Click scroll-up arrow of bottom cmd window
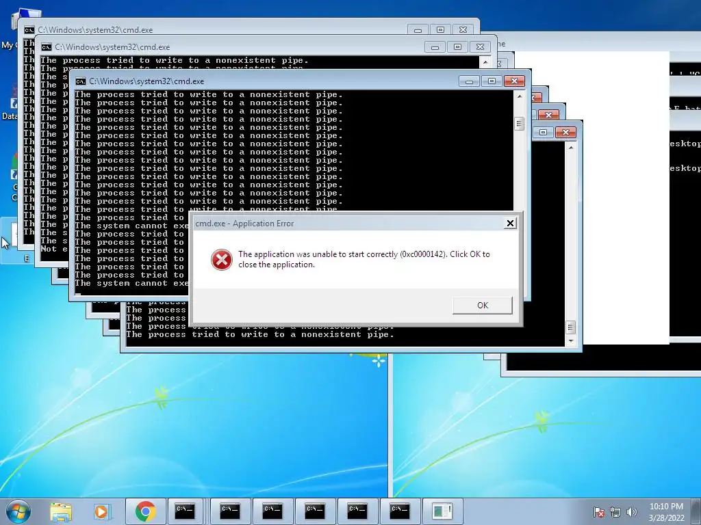This screenshot has height=525, width=701. coord(570,148)
